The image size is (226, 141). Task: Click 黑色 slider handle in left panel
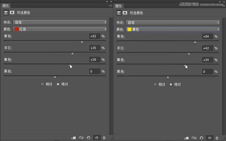[x=55, y=77]
